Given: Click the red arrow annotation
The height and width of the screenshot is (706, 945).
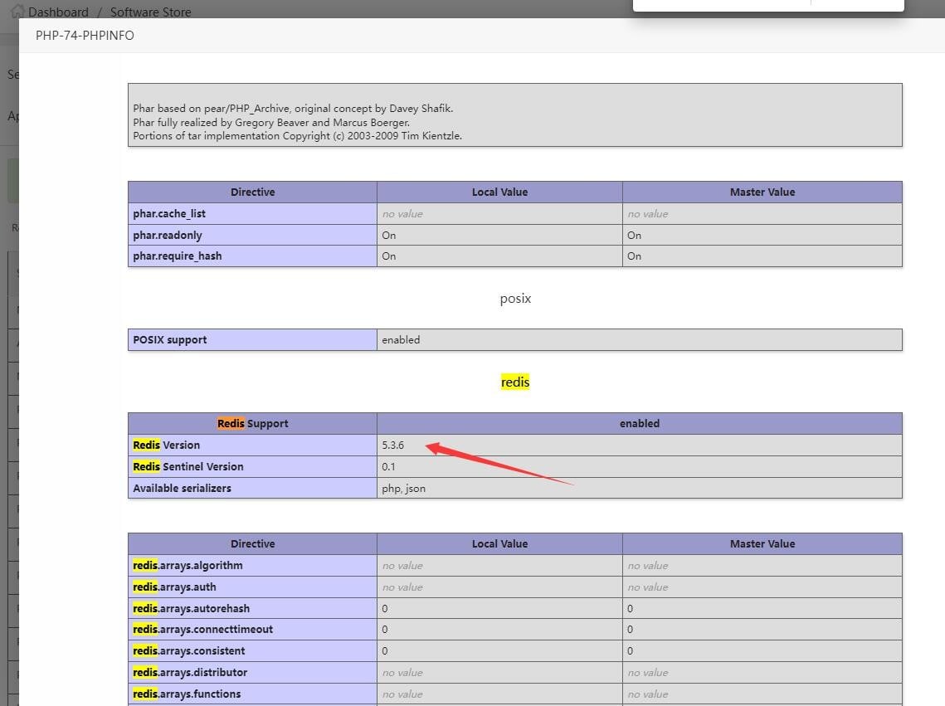Looking at the screenshot, I should 498,465.
